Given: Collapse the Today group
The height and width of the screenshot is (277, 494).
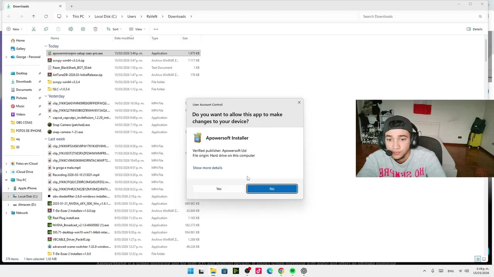Looking at the screenshot, I should point(46,46).
